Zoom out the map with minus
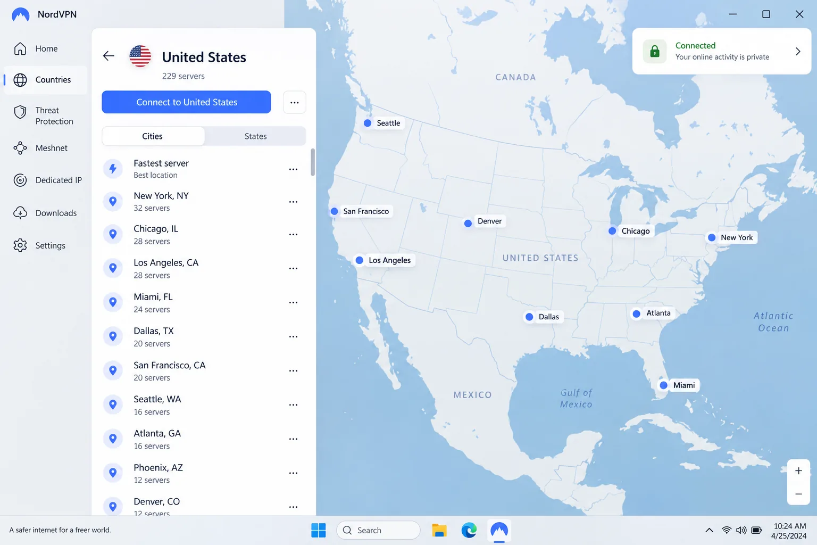 coord(798,494)
